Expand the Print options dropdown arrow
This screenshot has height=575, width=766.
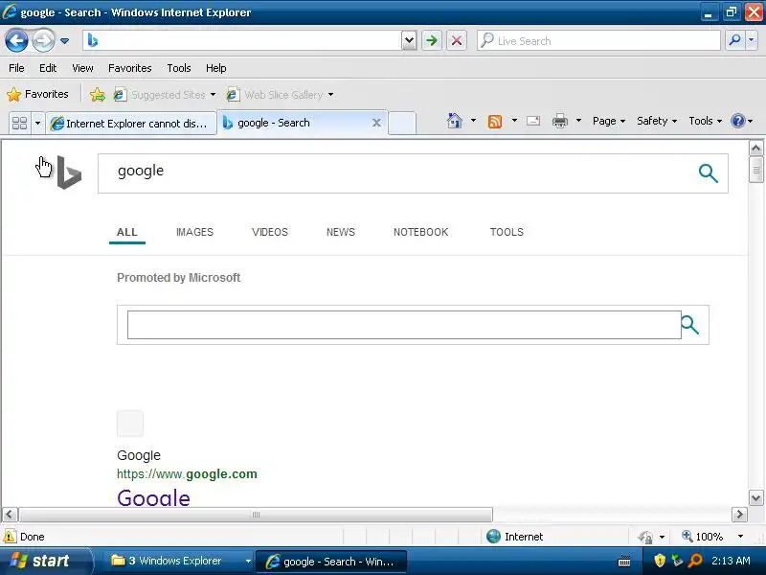(x=578, y=121)
